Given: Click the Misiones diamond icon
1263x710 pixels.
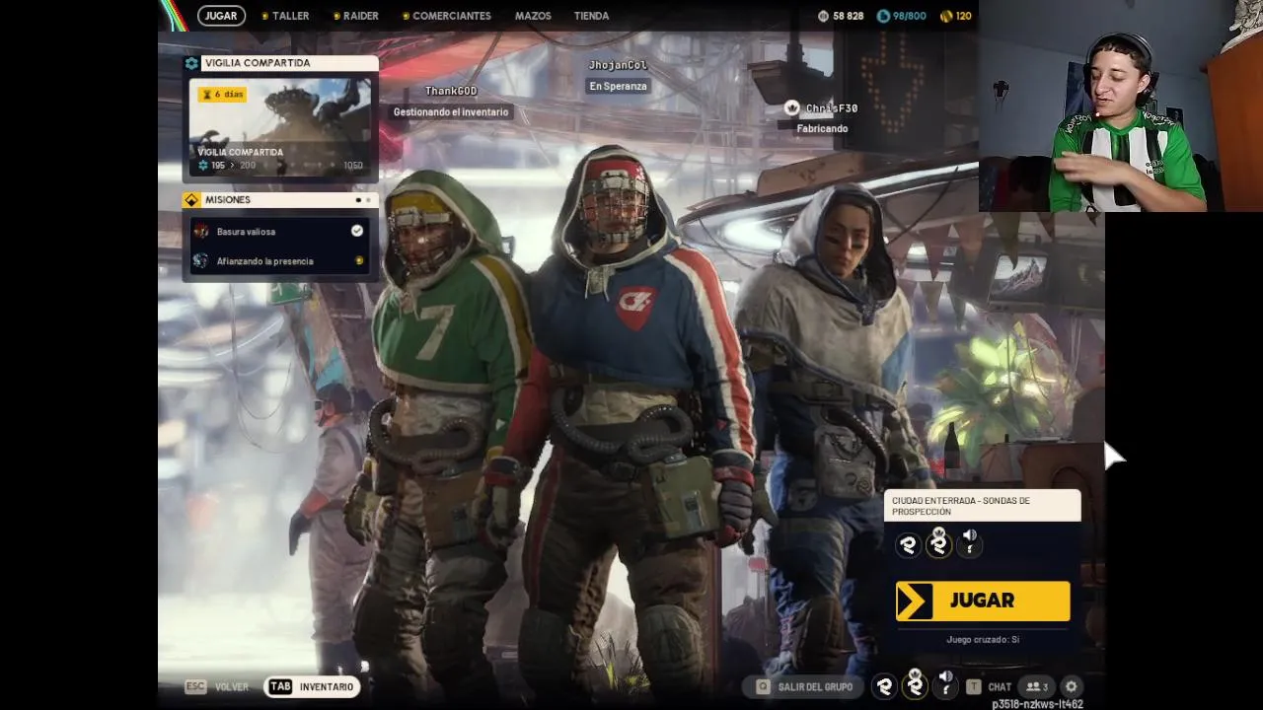Looking at the screenshot, I should [x=191, y=200].
